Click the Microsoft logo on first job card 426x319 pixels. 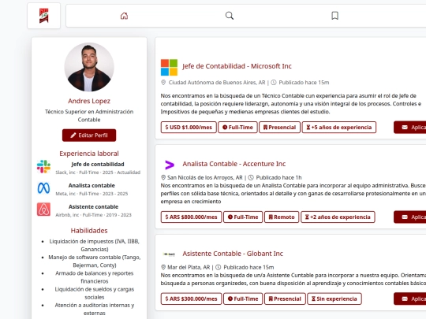coord(169,67)
